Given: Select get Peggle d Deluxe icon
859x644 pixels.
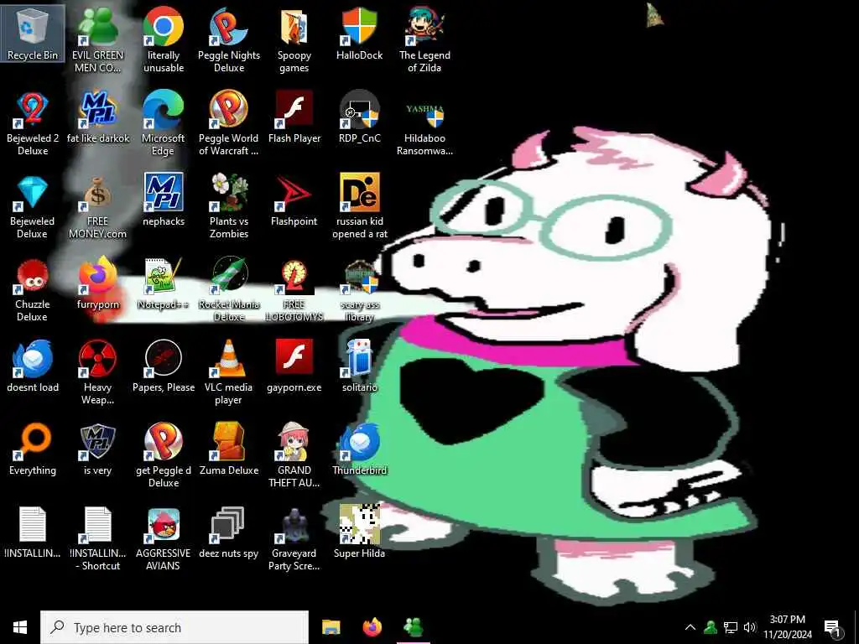Looking at the screenshot, I should tap(164, 455).
